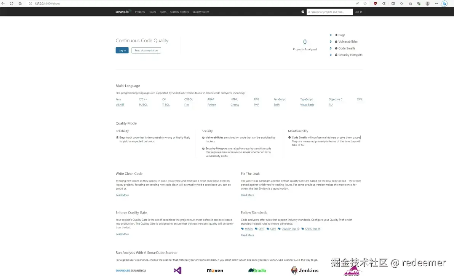
Task: Open the help question-mark icon
Action: click(303, 12)
